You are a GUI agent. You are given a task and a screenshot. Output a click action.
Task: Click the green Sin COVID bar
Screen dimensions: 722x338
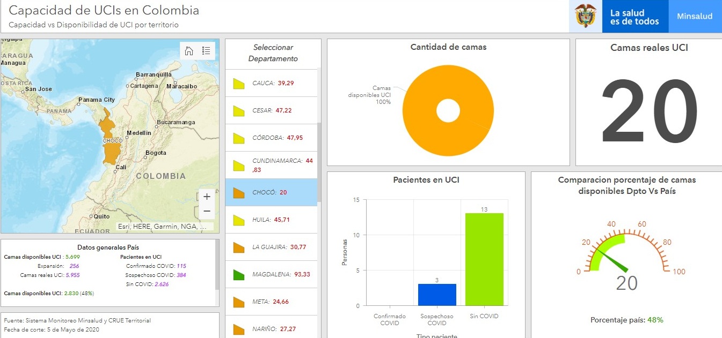(x=484, y=259)
